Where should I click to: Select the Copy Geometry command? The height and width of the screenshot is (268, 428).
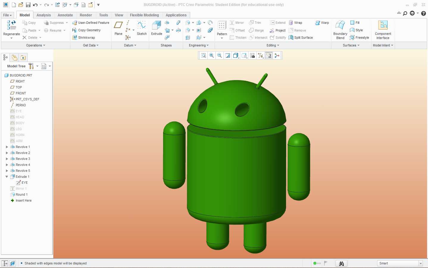pyautogui.click(x=86, y=30)
